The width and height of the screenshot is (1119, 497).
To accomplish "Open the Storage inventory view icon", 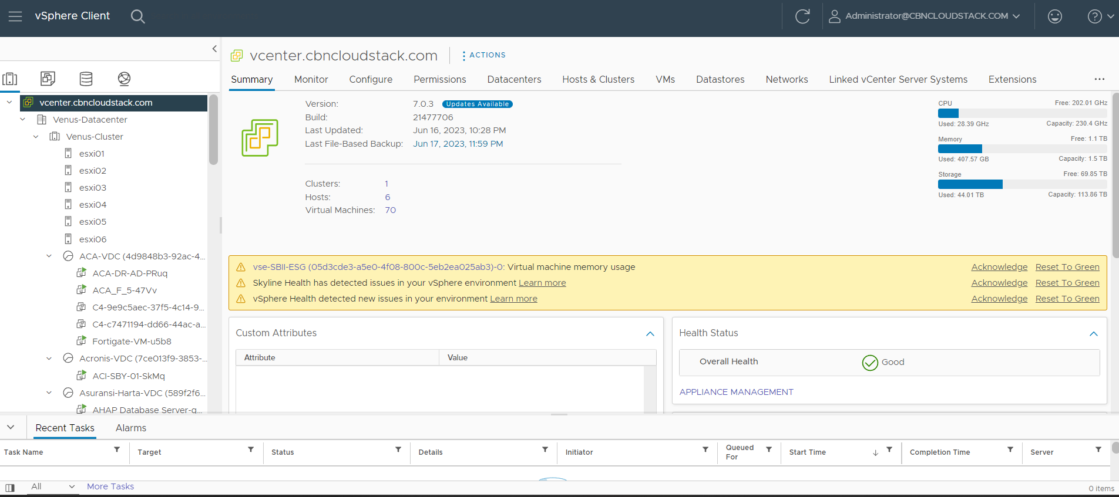I will coord(86,79).
